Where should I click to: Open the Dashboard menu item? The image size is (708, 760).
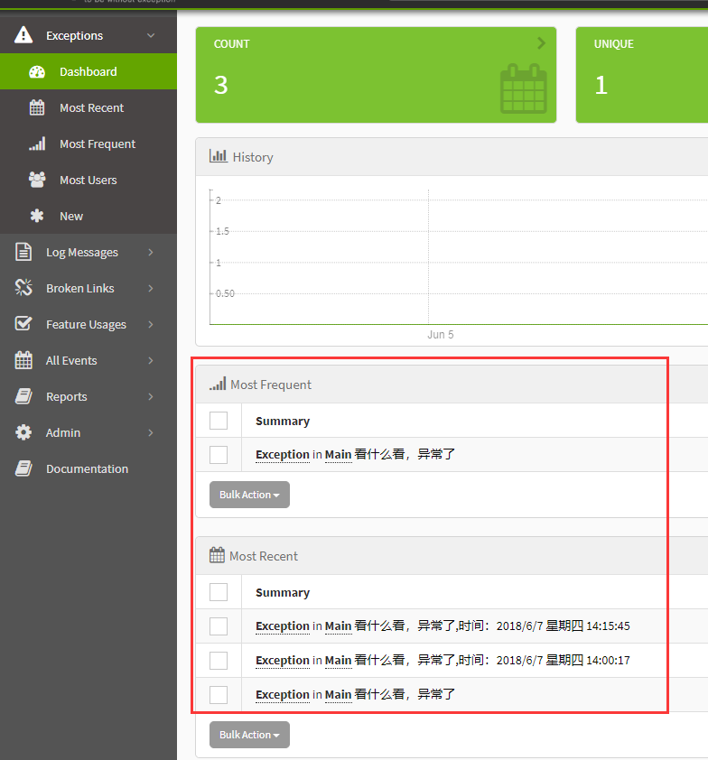coord(88,71)
